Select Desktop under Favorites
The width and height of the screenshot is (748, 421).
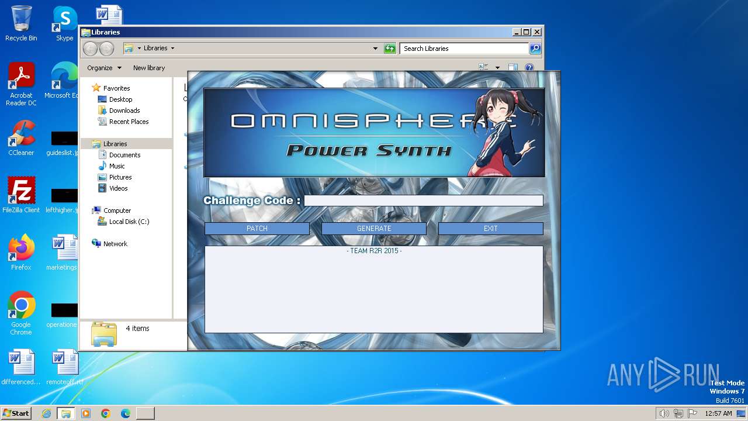[120, 99]
